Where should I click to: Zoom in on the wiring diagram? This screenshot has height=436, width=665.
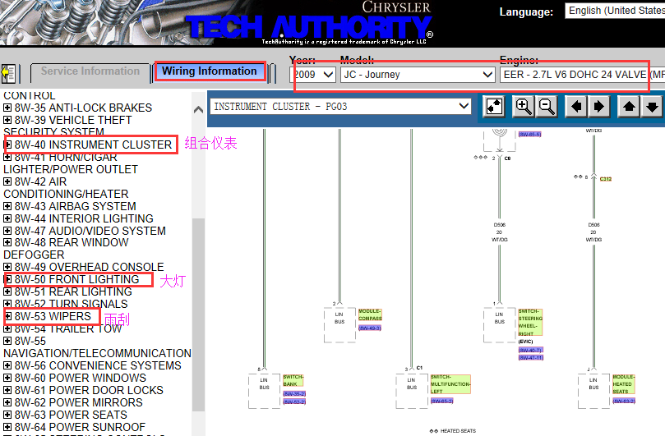[x=523, y=106]
